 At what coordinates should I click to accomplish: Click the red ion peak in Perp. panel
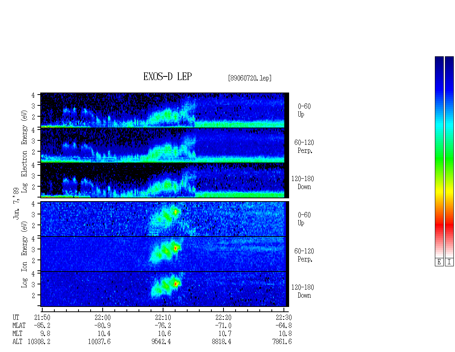tap(176, 248)
